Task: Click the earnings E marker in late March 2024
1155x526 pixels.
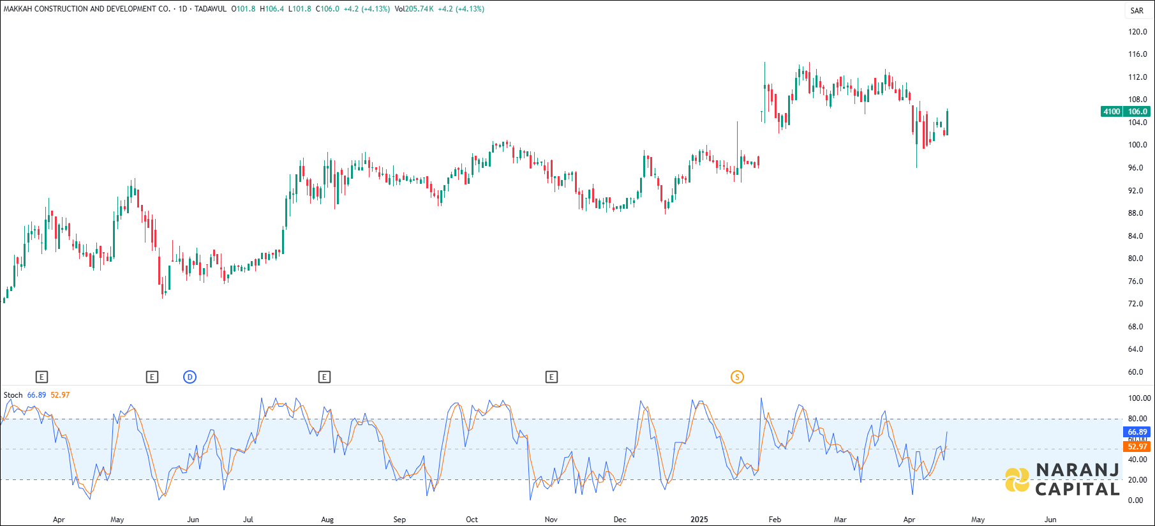Action: pyautogui.click(x=41, y=377)
